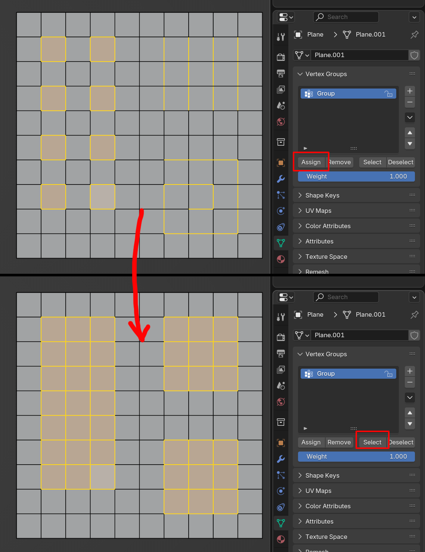425x552 pixels.
Task: Click Select button in lower panel
Action: (x=372, y=442)
